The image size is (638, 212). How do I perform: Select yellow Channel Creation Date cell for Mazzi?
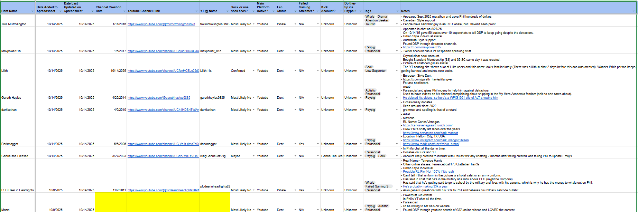click(111, 202)
